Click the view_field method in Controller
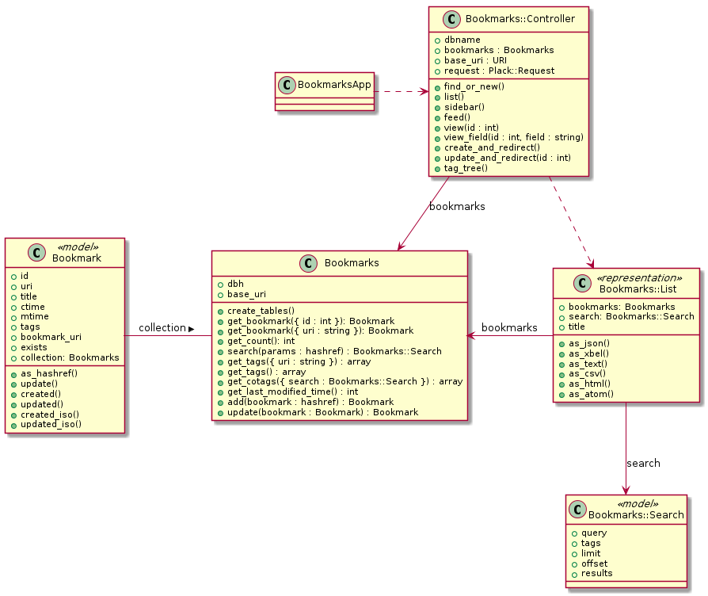The image size is (708, 596). point(514,137)
